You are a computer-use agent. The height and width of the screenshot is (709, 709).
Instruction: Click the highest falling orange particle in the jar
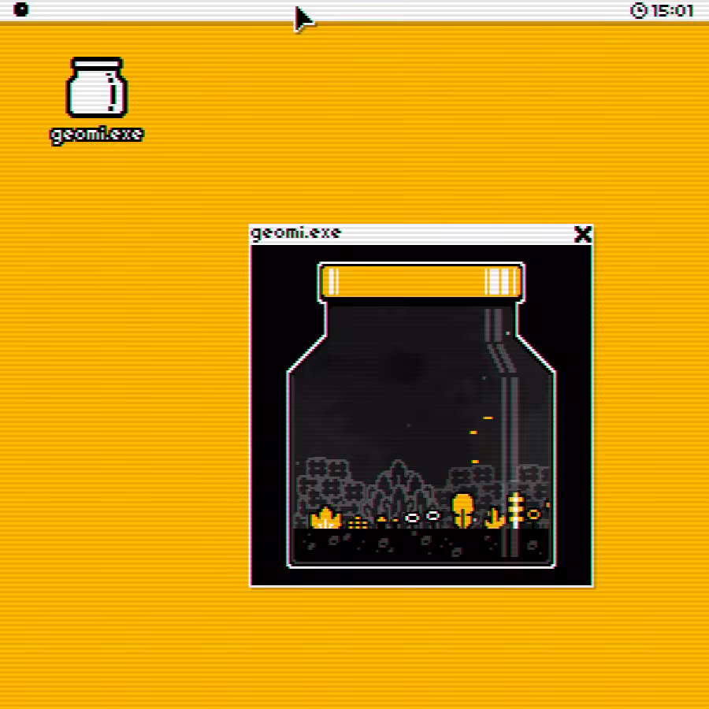[x=488, y=418]
